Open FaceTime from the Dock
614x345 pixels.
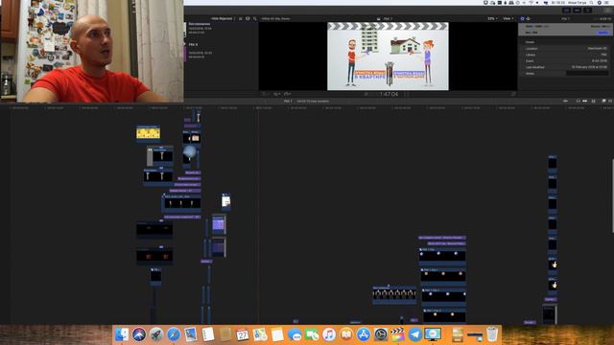point(312,334)
